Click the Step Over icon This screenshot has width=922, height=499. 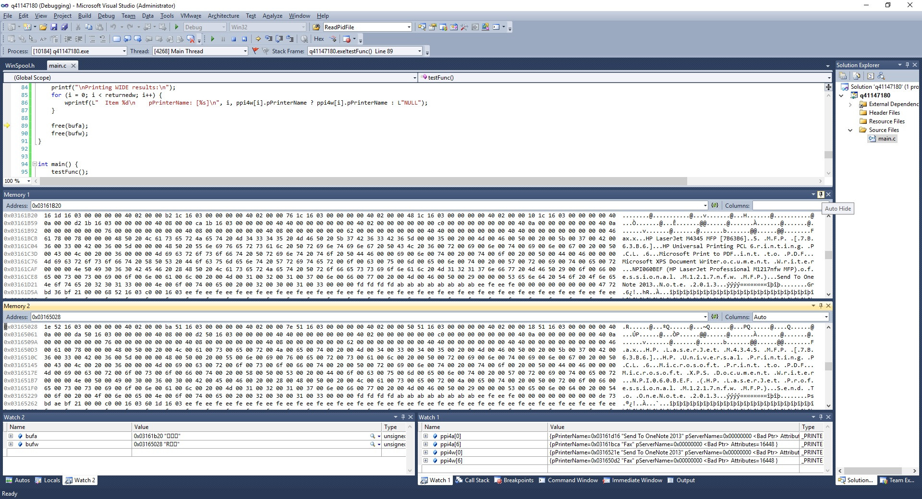tap(279, 39)
